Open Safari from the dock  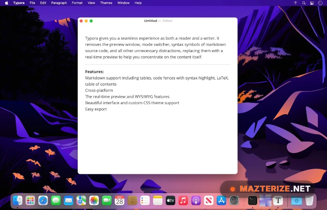[43, 201]
